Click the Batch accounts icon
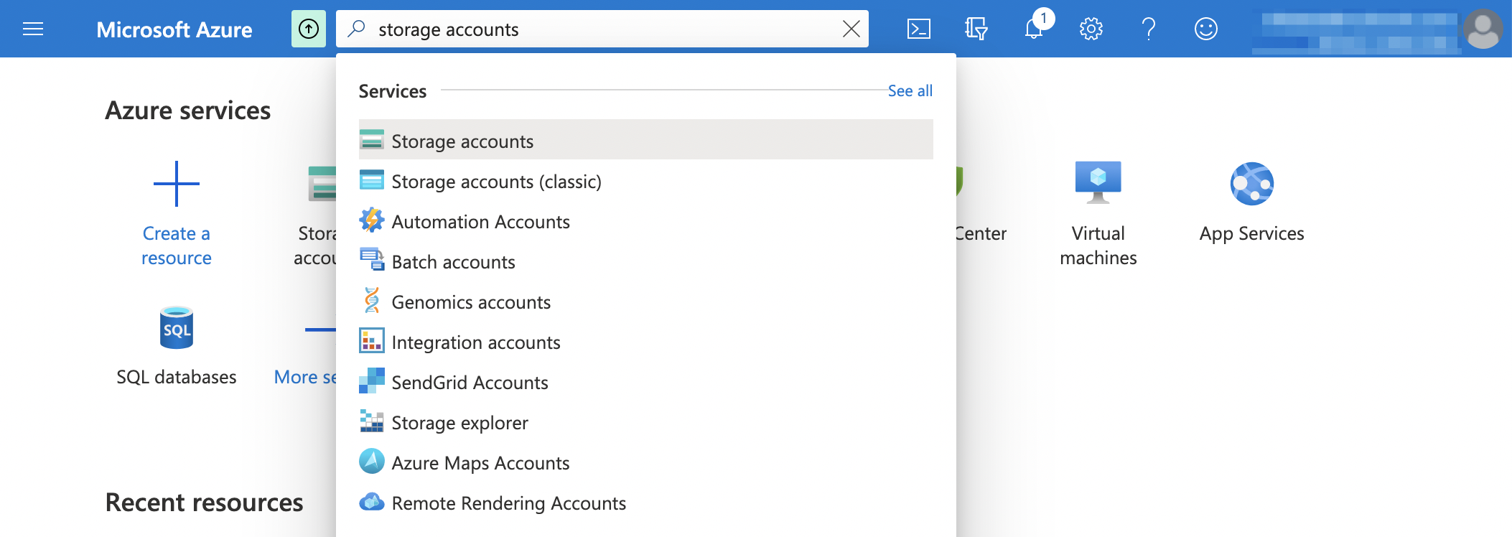 pyautogui.click(x=372, y=259)
